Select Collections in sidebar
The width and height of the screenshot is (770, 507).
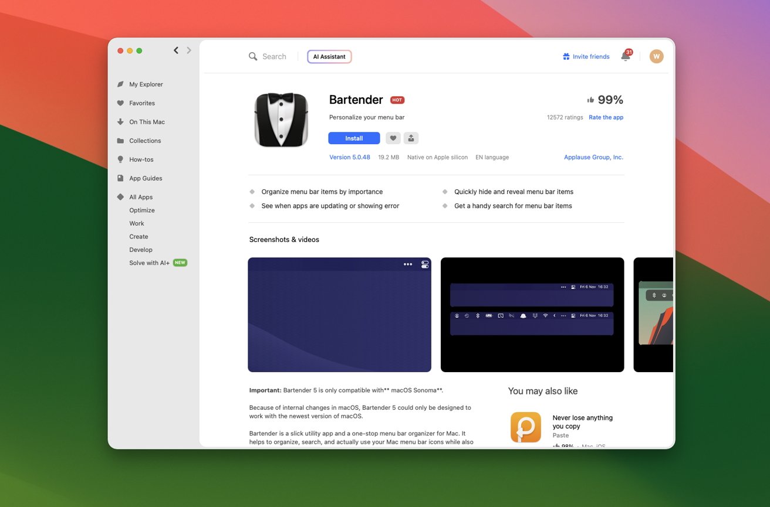click(145, 141)
